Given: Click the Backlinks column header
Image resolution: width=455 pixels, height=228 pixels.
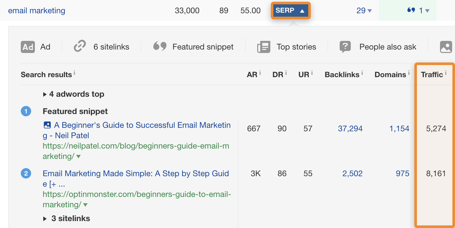Looking at the screenshot, I should (342, 75).
